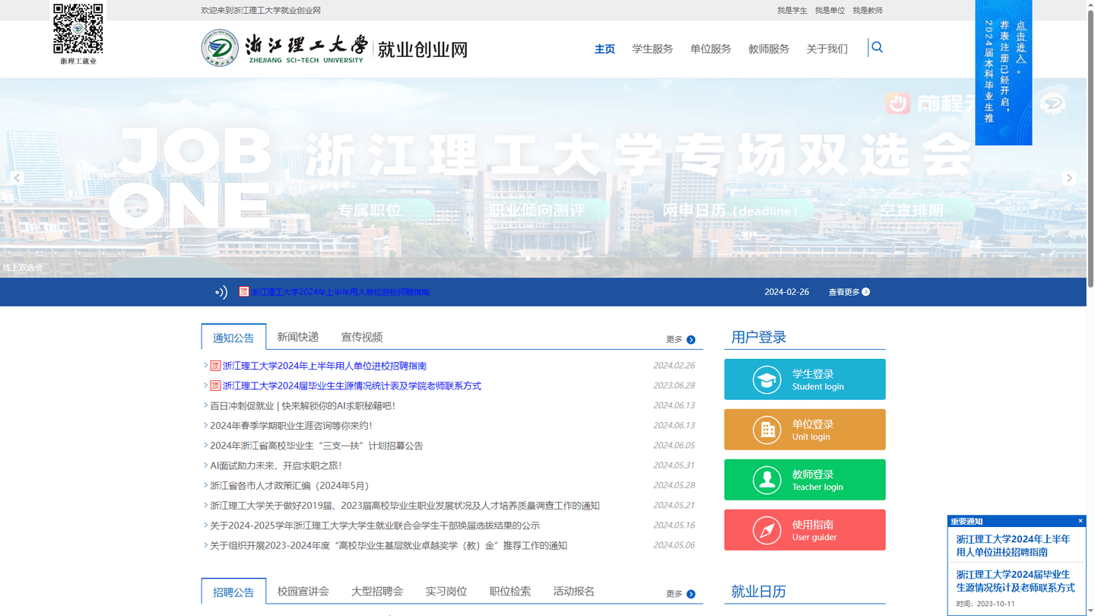Open AI面试助力未来 notice

(276, 465)
